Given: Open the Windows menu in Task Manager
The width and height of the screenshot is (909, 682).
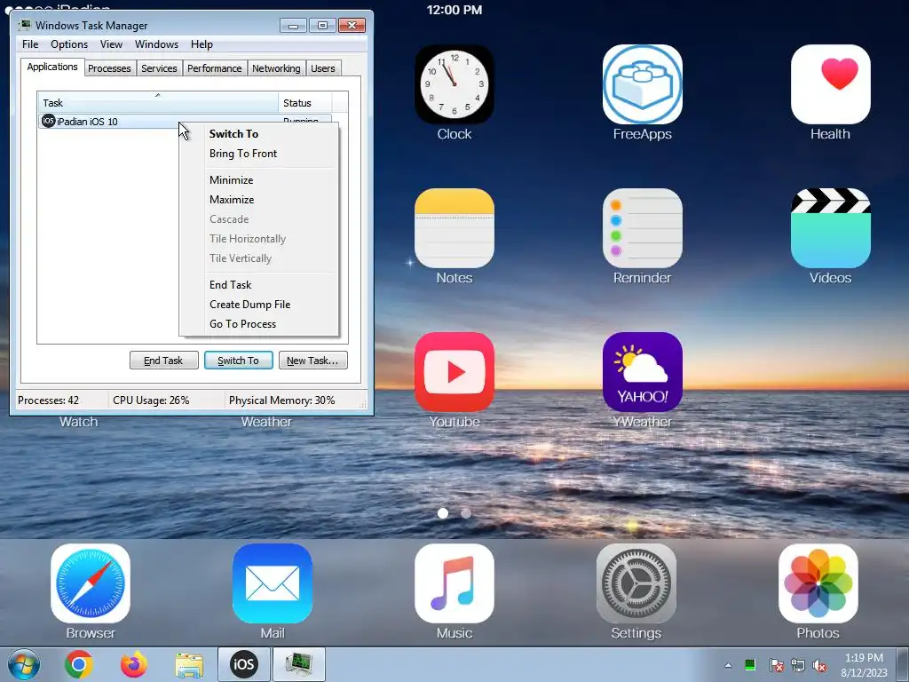Looking at the screenshot, I should [x=156, y=44].
